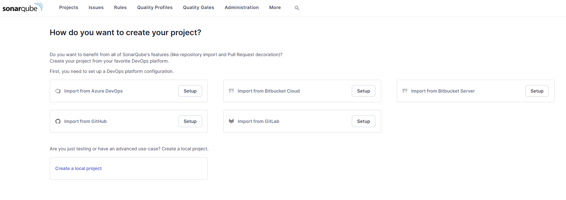Go to Issues page
The width and height of the screenshot is (566, 200).
point(96,7)
